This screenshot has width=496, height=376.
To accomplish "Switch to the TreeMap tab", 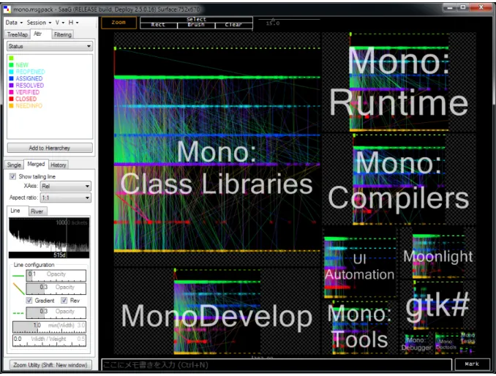I will pos(18,34).
